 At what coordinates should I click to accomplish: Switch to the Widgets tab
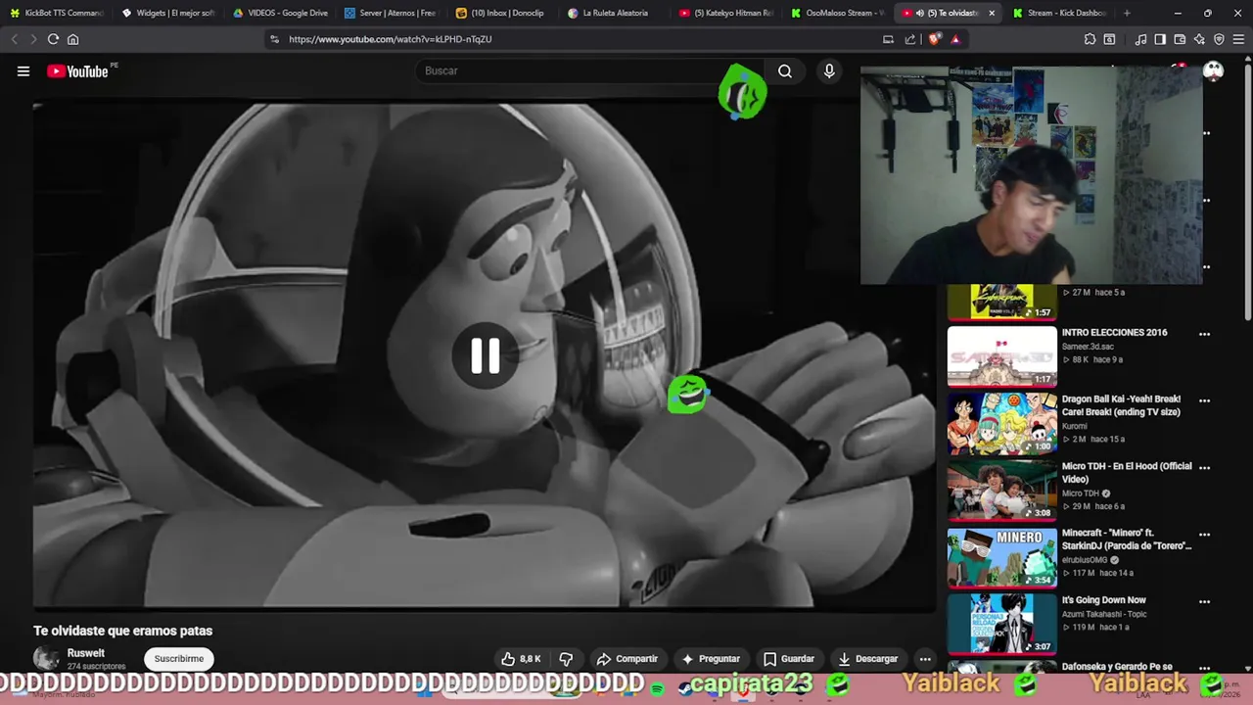(167, 13)
